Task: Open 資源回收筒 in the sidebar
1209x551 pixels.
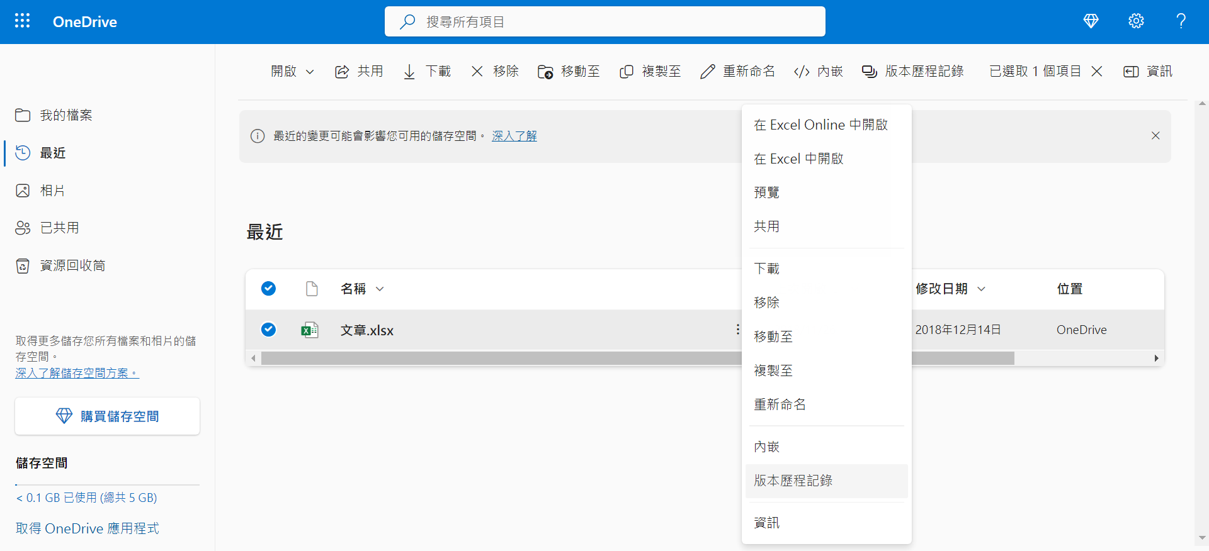Action: [60, 265]
